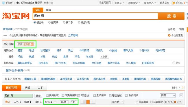
Task: Open the 我的淘宝 dropdown menu
Action: coord(134,3)
